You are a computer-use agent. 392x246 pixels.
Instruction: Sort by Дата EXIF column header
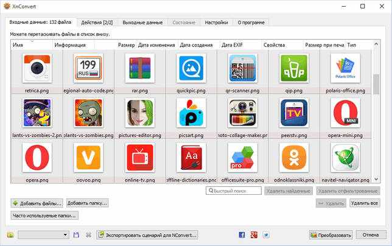click(x=241, y=45)
